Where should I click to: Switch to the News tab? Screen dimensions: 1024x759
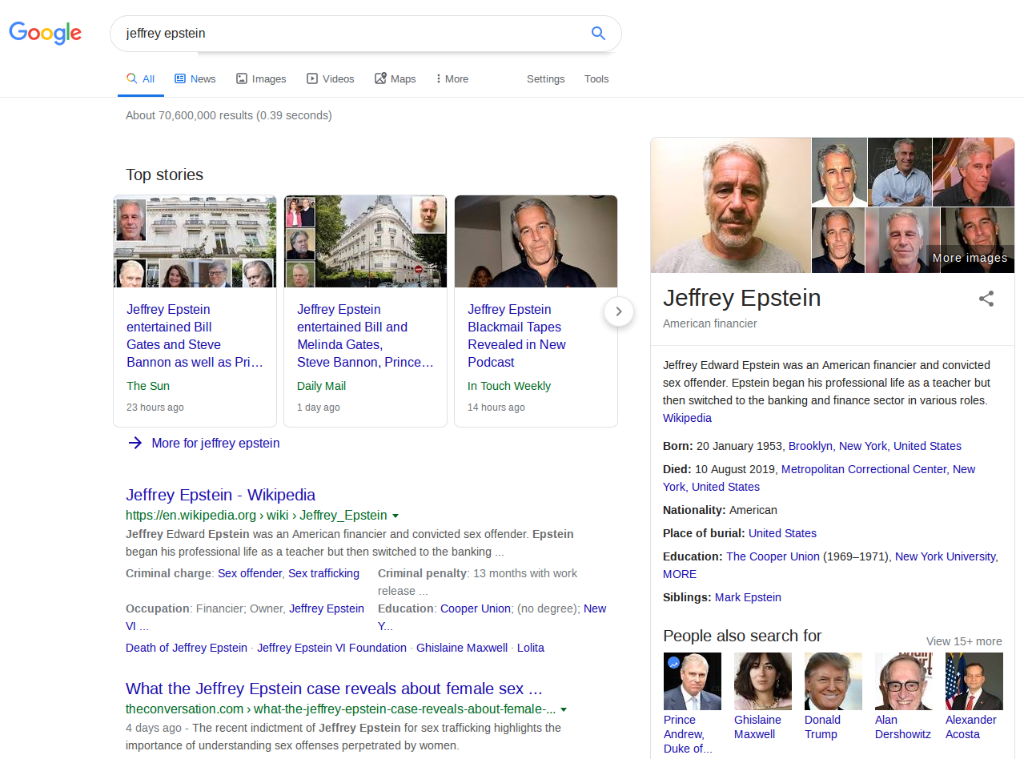(195, 78)
